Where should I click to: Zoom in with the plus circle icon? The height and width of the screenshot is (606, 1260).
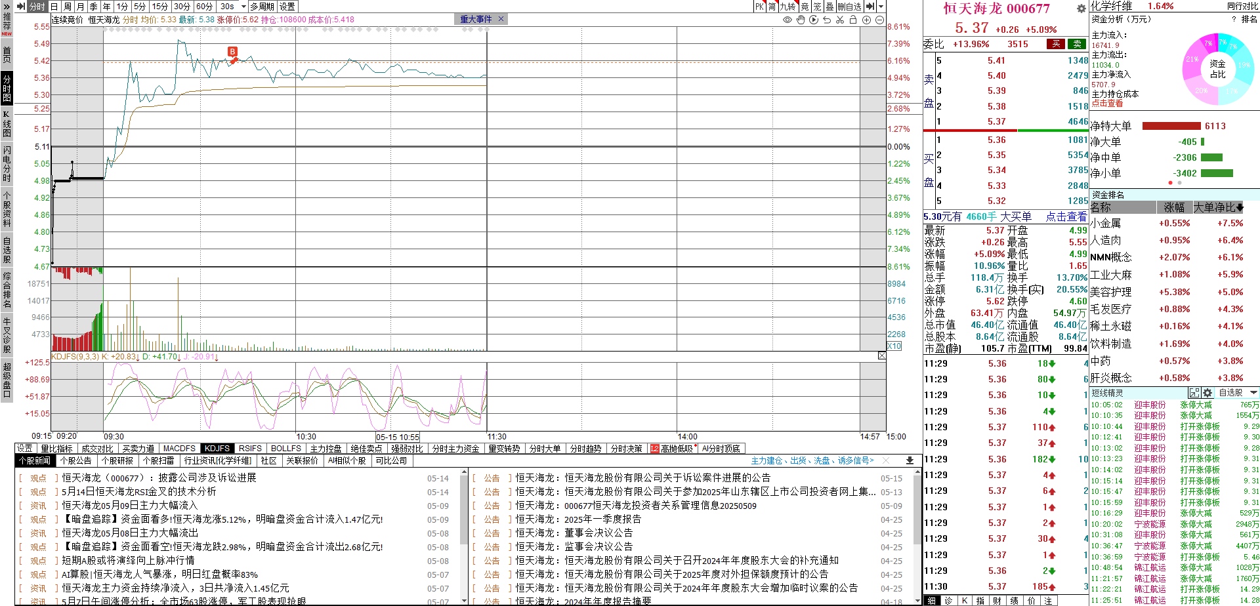click(x=866, y=20)
